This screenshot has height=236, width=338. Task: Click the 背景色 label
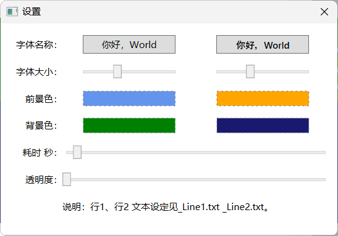click(41, 126)
